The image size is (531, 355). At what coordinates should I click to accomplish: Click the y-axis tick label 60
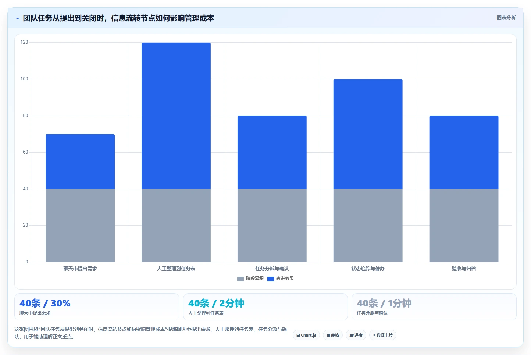coord(25,152)
